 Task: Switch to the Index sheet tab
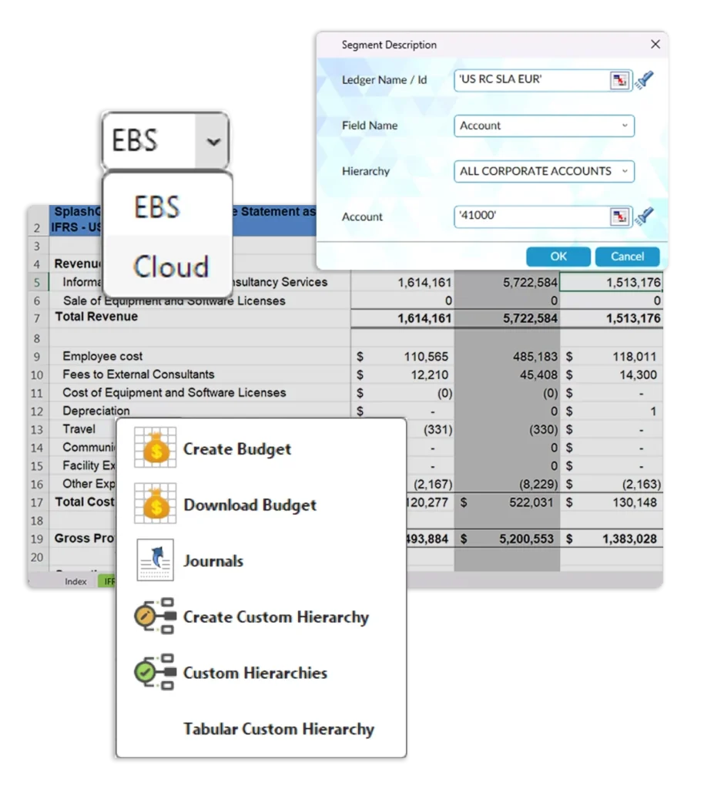[x=75, y=582]
